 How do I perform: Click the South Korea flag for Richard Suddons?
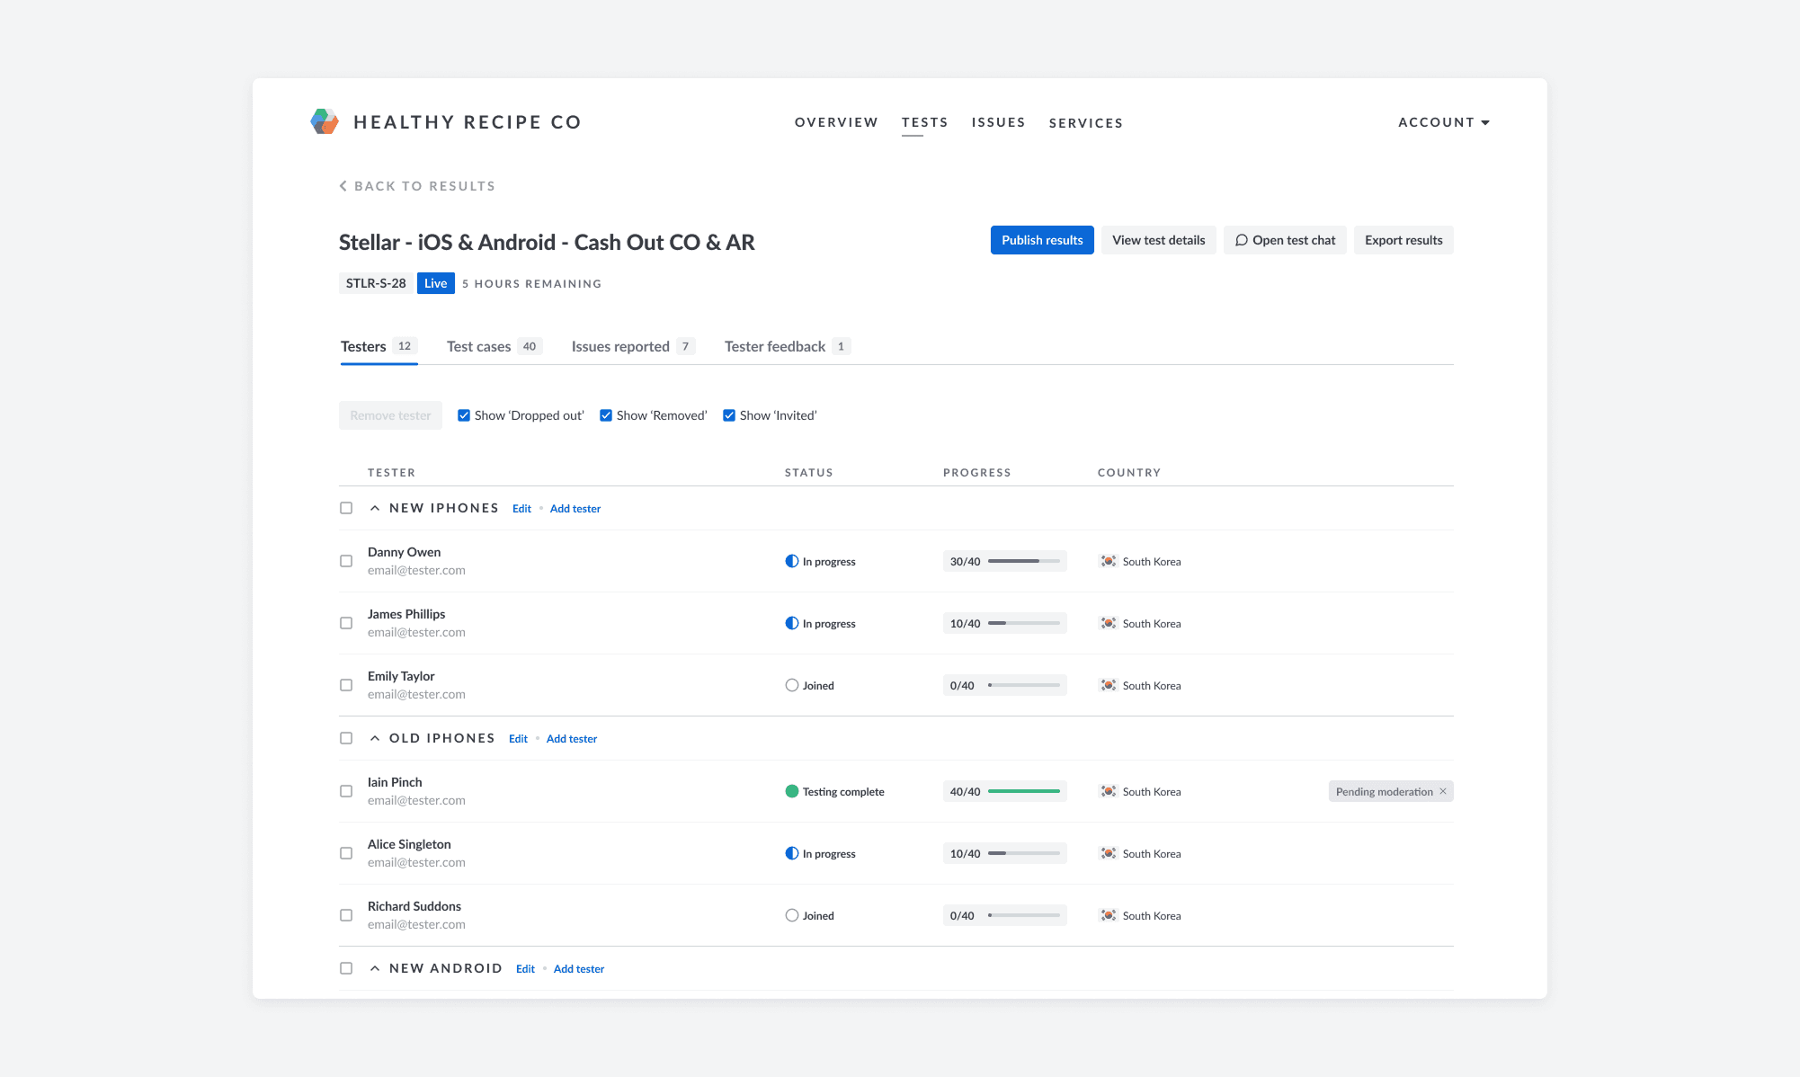coord(1109,915)
